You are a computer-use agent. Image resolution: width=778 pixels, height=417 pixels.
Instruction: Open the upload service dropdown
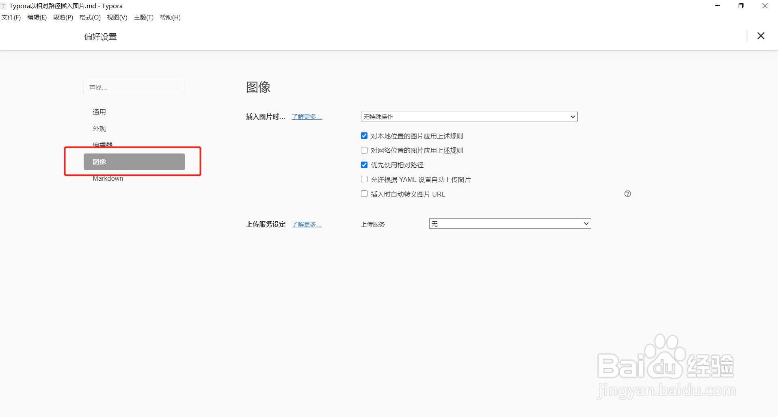click(x=510, y=224)
